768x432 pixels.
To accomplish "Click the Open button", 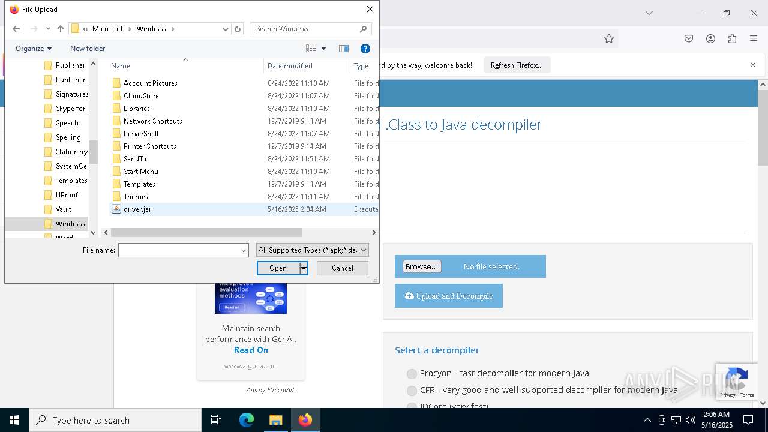I will [x=278, y=268].
